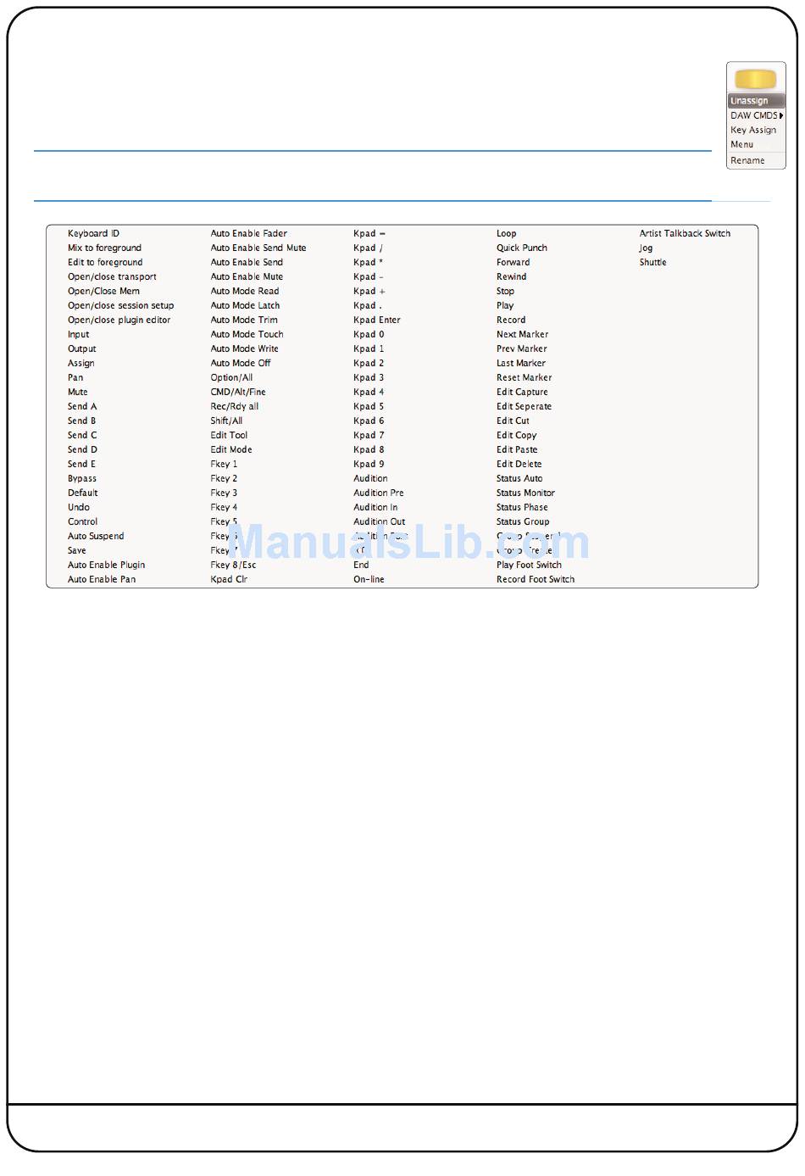Screen dimensions: 805x1176
Task: Choose Auto Mode Off
Action: 241,363
